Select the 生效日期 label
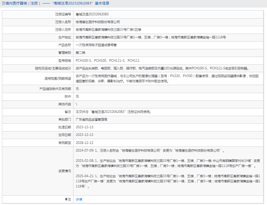 [x=65, y=135]
